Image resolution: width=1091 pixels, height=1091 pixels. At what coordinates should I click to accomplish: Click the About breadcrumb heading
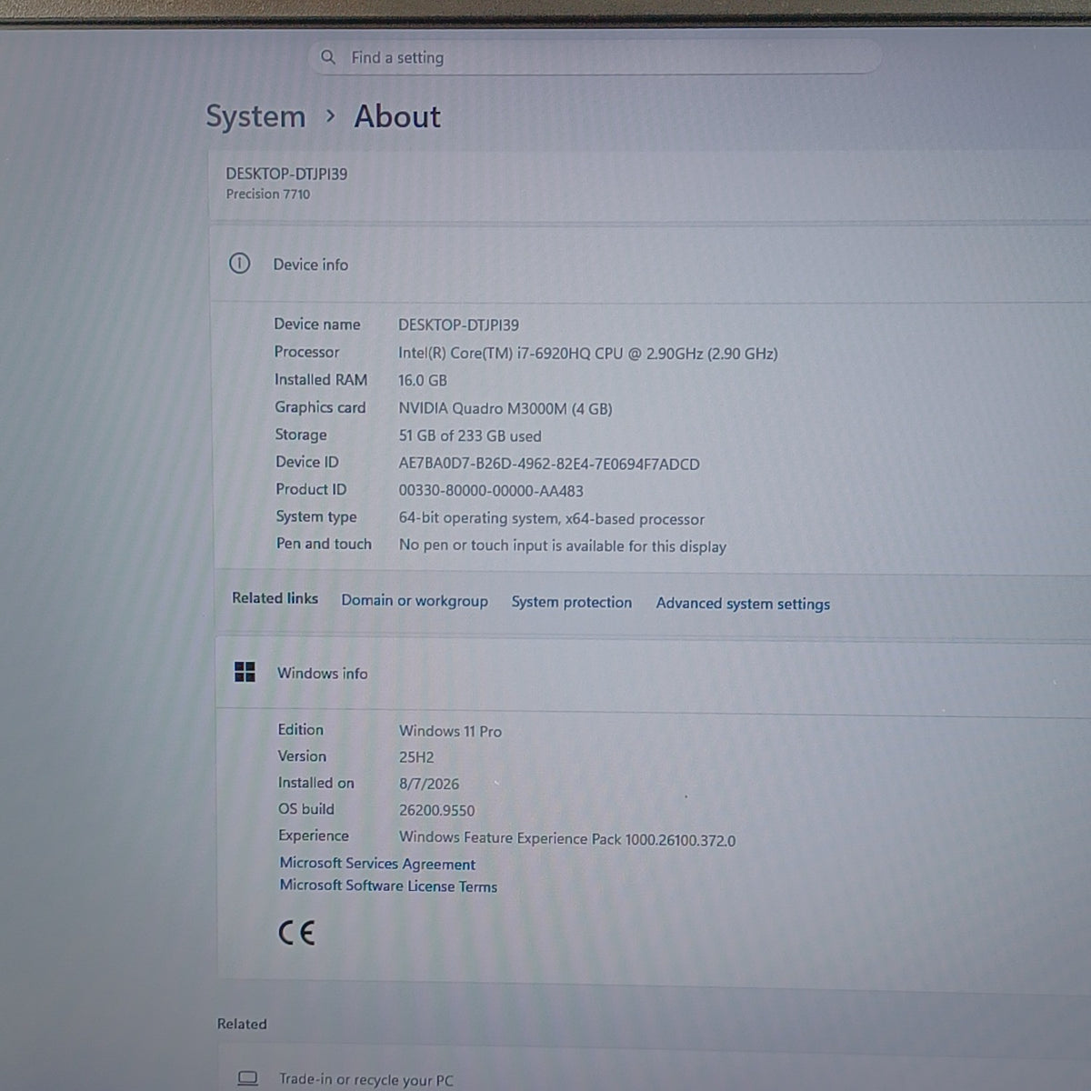coord(397,116)
